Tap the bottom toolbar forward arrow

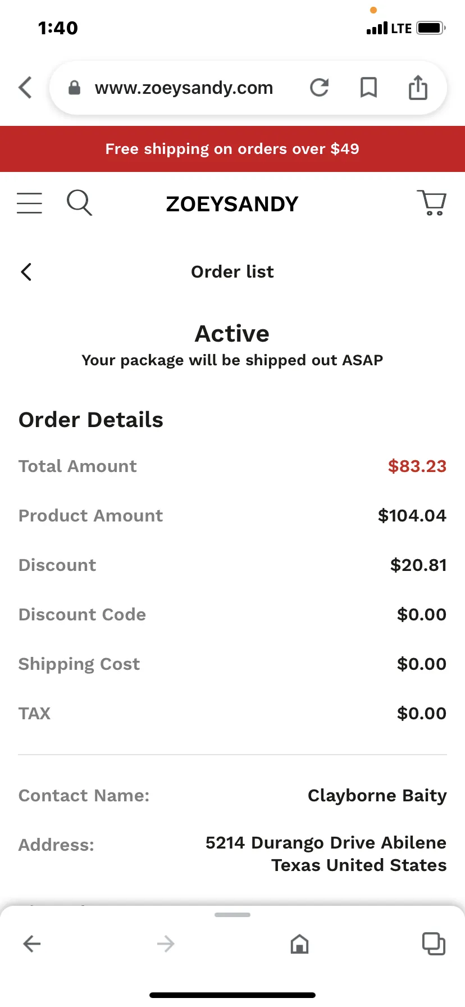166,944
